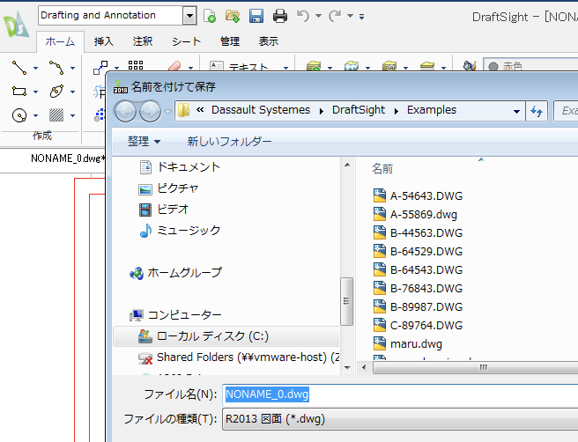Expand the Redo history dropdown arrow
The image size is (578, 442).
[350, 16]
